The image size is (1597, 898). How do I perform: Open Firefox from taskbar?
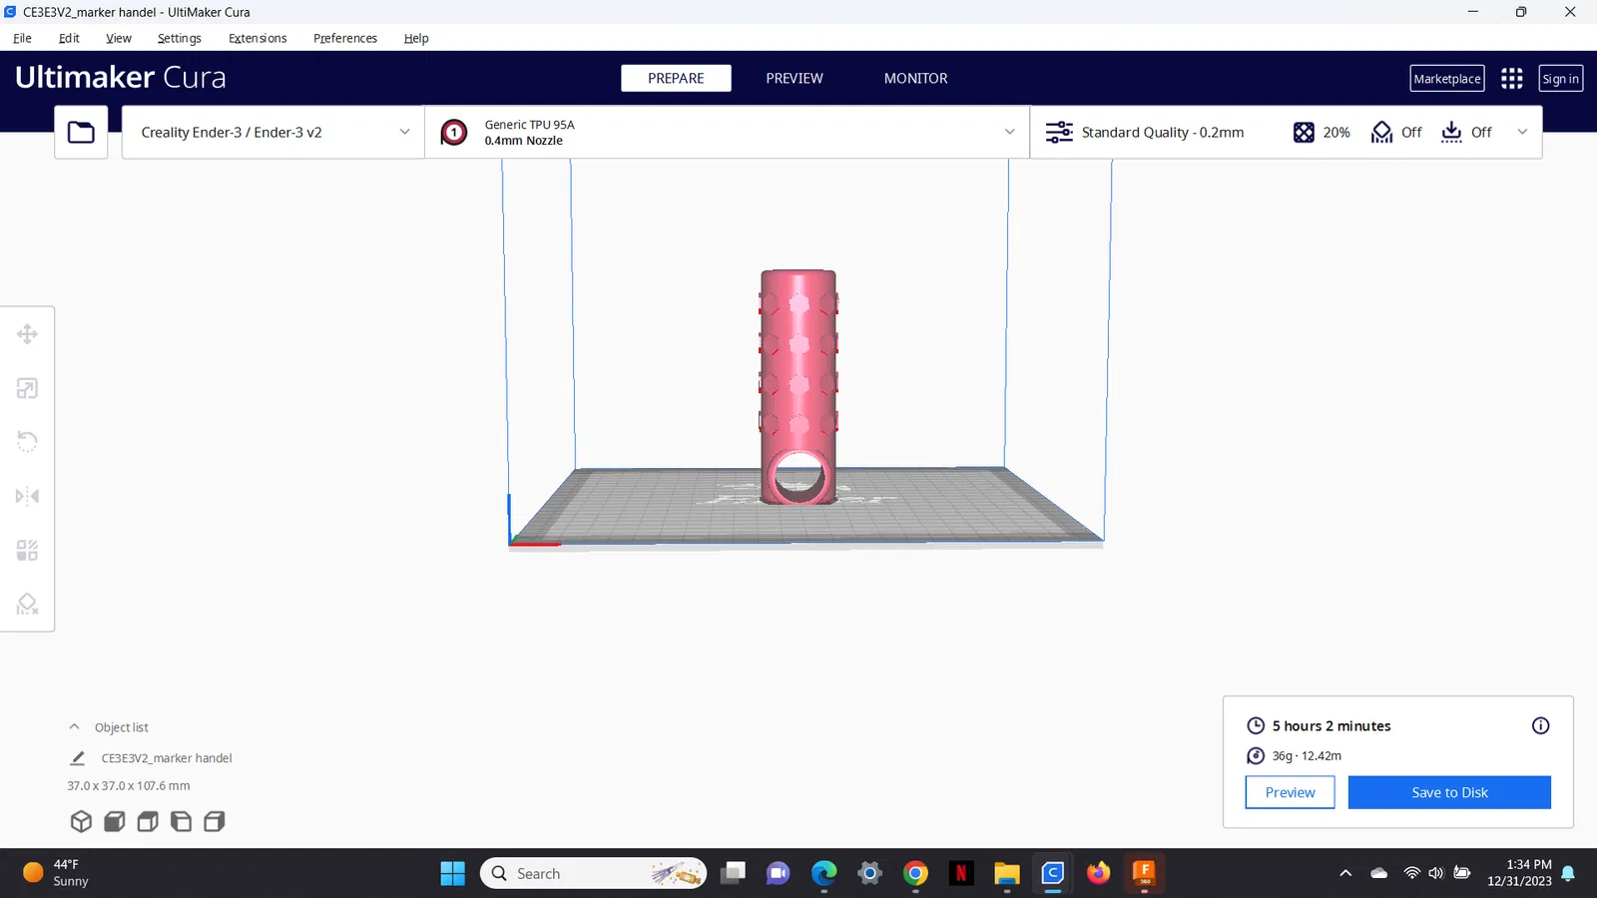pos(1098,873)
